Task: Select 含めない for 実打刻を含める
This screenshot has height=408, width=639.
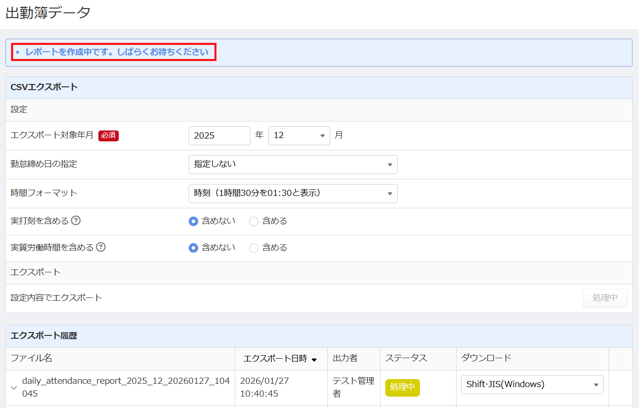Action: [193, 221]
